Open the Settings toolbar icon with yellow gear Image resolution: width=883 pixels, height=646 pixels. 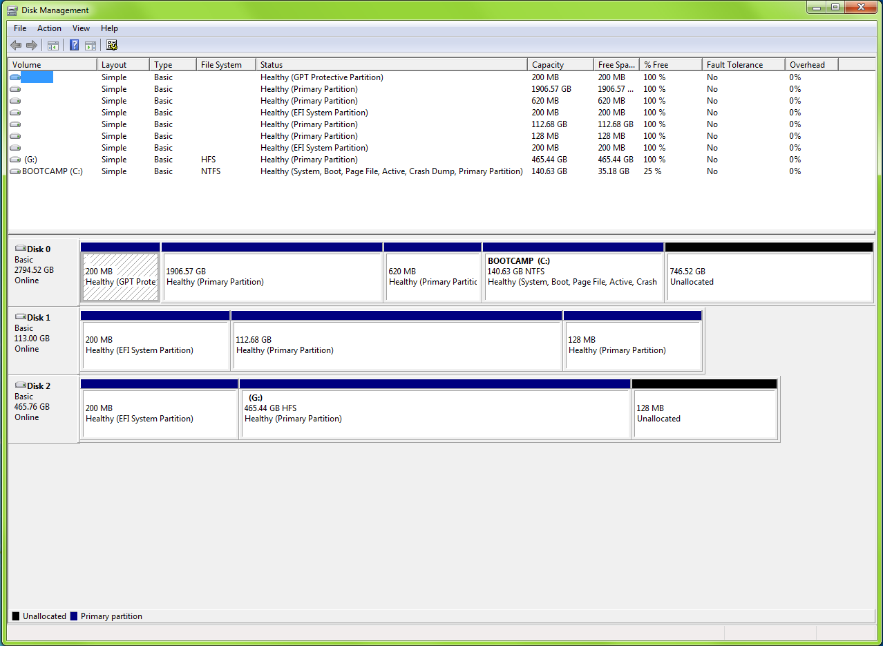112,46
